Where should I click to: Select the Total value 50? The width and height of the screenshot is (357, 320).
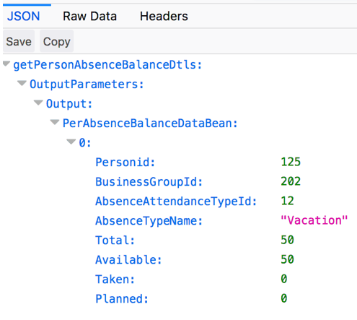pos(287,240)
